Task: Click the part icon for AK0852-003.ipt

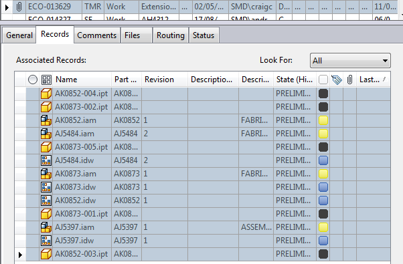Action: click(46, 254)
